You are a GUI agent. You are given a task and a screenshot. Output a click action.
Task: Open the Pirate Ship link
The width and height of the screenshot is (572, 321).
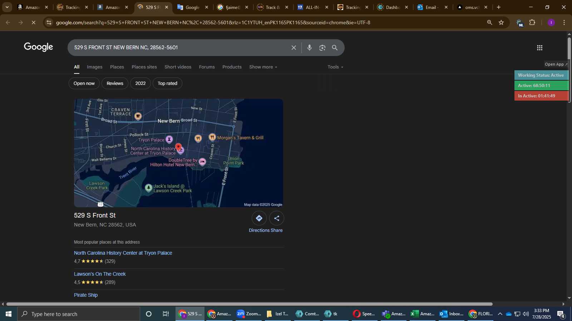86,295
